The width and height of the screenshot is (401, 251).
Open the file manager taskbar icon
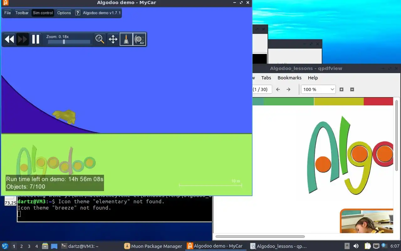tap(45, 246)
